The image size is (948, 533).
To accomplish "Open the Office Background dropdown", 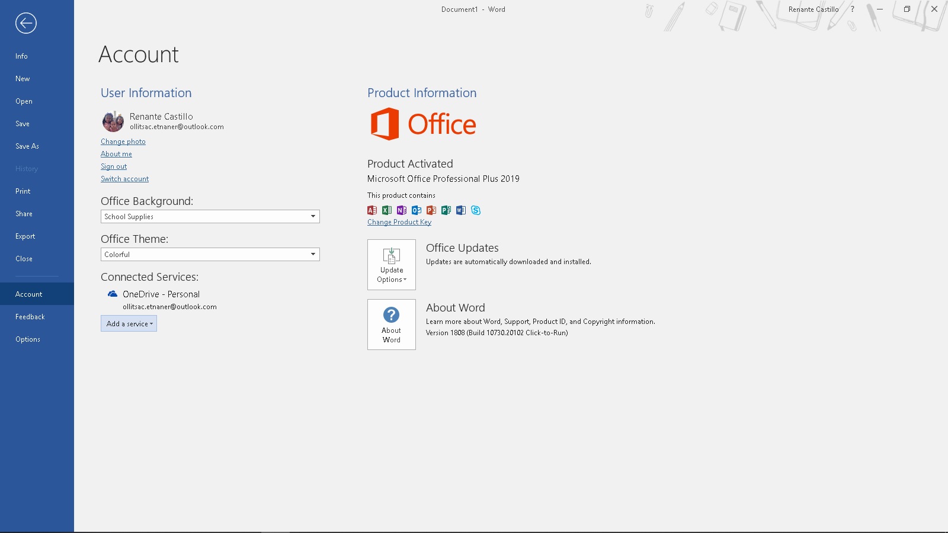I will 210,217.
